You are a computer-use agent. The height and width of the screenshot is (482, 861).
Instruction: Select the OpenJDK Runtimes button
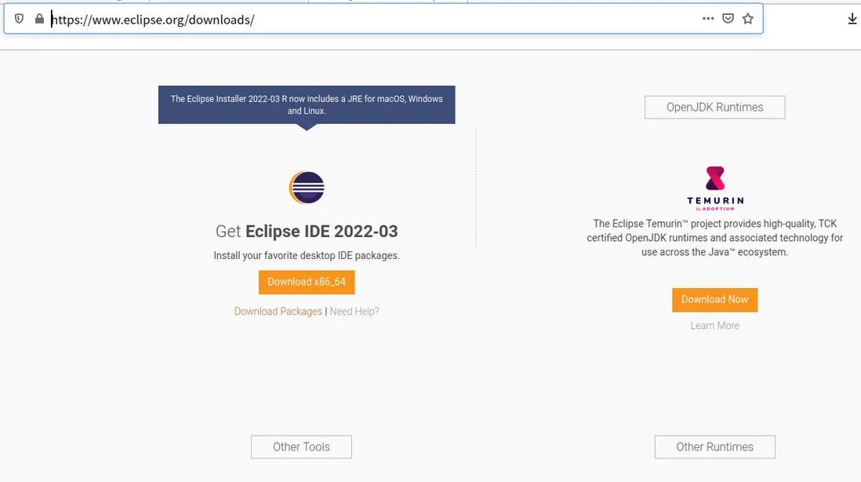[714, 108]
